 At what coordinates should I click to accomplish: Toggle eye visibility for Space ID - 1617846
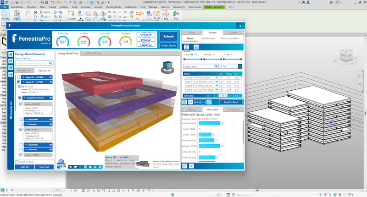[50, 77]
